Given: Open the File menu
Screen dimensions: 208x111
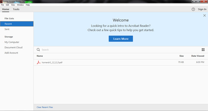Looking at the screenshot, I should pos(2,5).
